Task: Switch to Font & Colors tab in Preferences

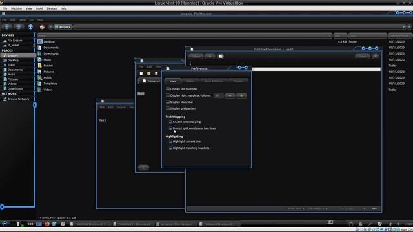Action: pos(214,81)
